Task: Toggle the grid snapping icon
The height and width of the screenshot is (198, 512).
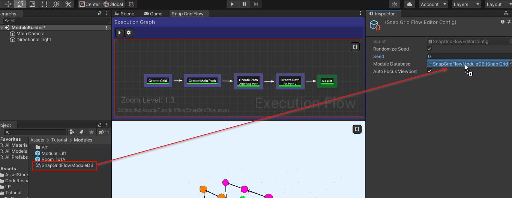Action: click(131, 4)
